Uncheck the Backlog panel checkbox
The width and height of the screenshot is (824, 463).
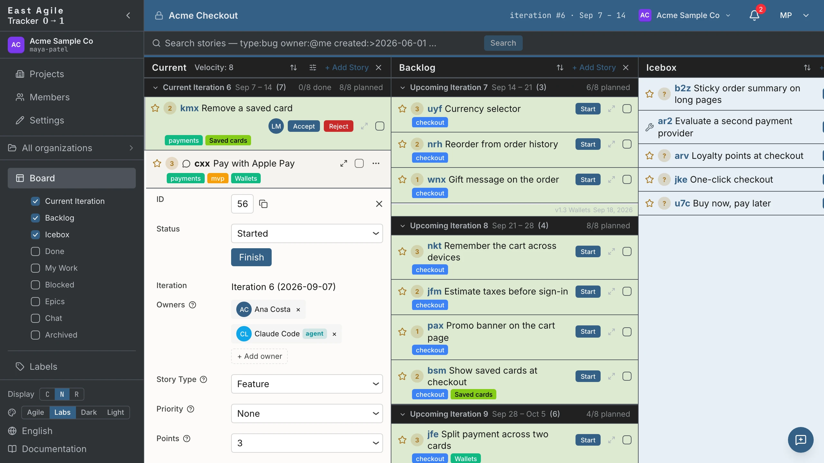click(x=35, y=218)
